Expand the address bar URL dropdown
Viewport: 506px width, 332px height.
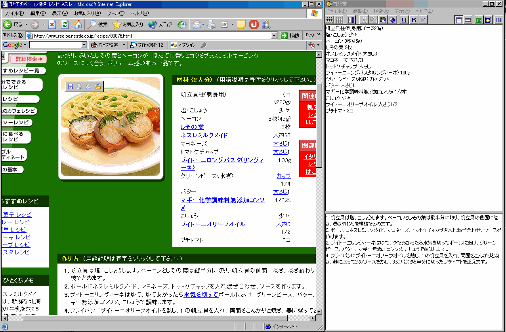tap(274, 36)
